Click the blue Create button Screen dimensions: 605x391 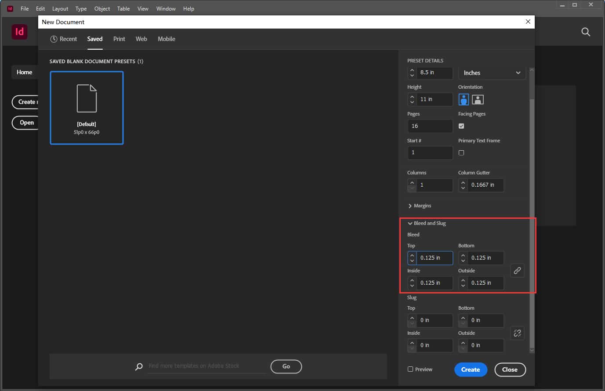[471, 369]
